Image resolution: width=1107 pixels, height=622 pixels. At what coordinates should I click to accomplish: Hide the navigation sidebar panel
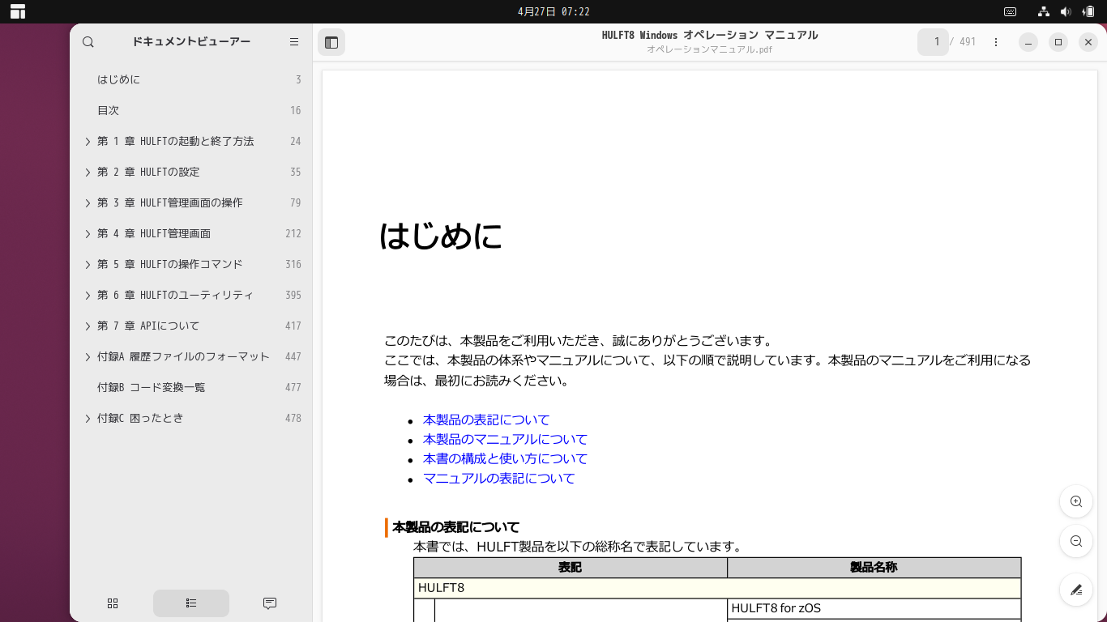click(x=331, y=42)
